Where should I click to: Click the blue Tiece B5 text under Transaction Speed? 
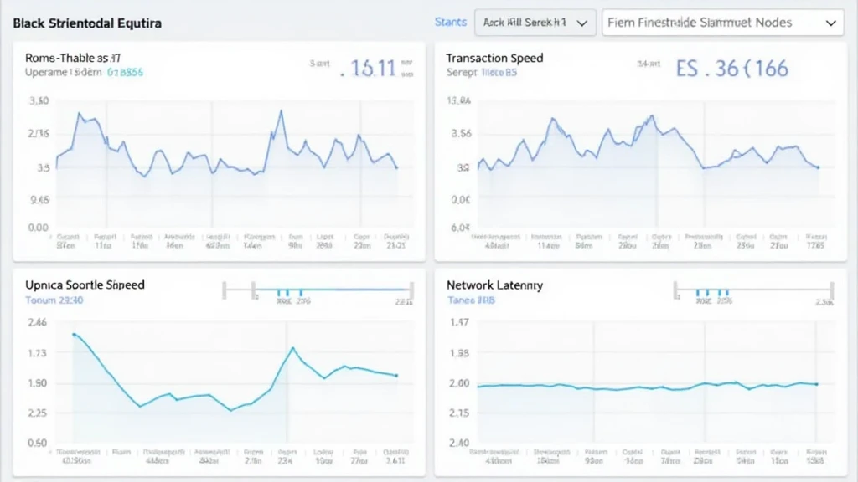499,73
